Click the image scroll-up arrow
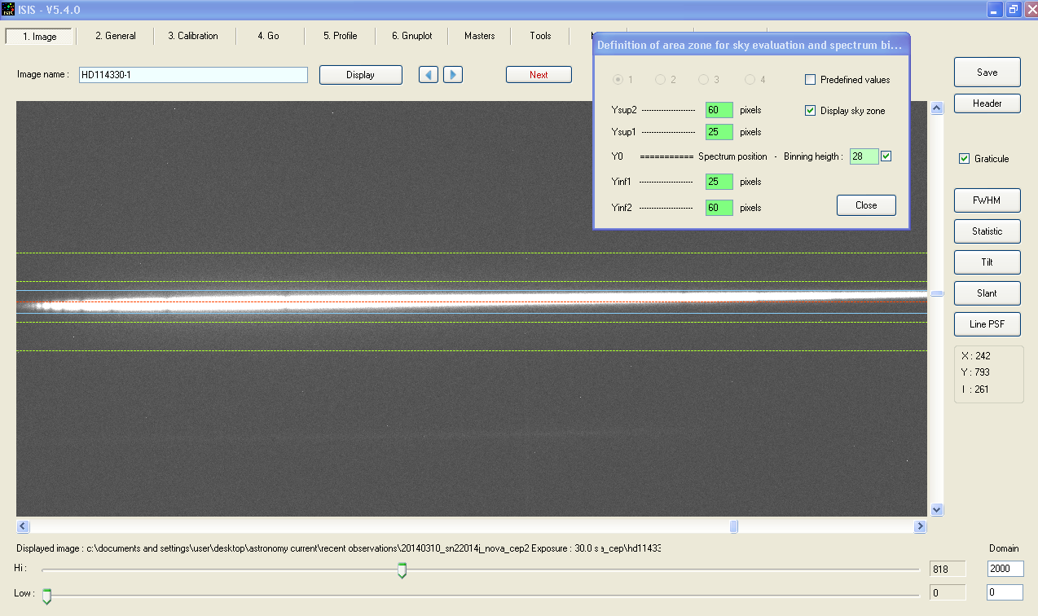 click(x=937, y=108)
